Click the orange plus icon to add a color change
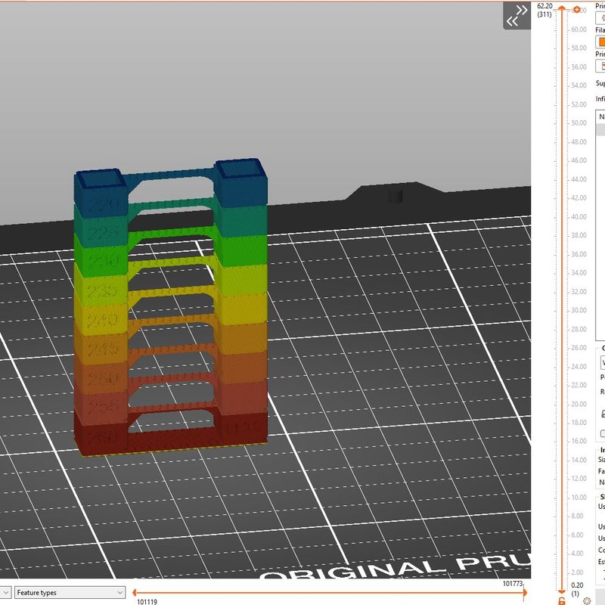Viewport: 605px width, 605px height. 576,8
